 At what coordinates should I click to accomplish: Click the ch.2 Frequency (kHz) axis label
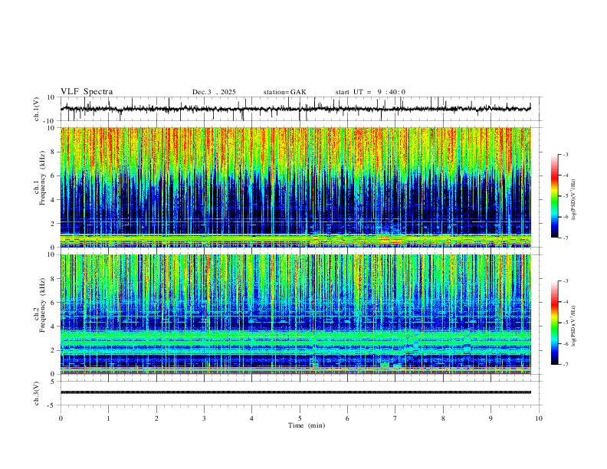coord(41,303)
